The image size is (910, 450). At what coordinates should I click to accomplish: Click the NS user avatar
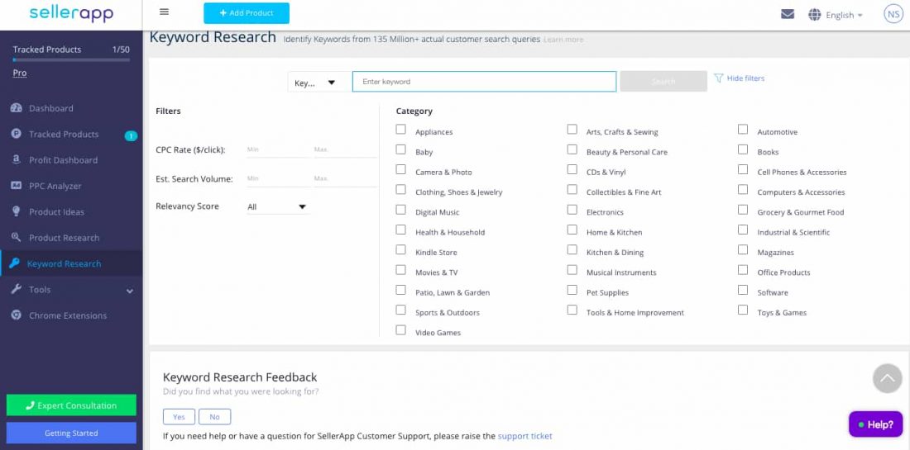tap(893, 14)
